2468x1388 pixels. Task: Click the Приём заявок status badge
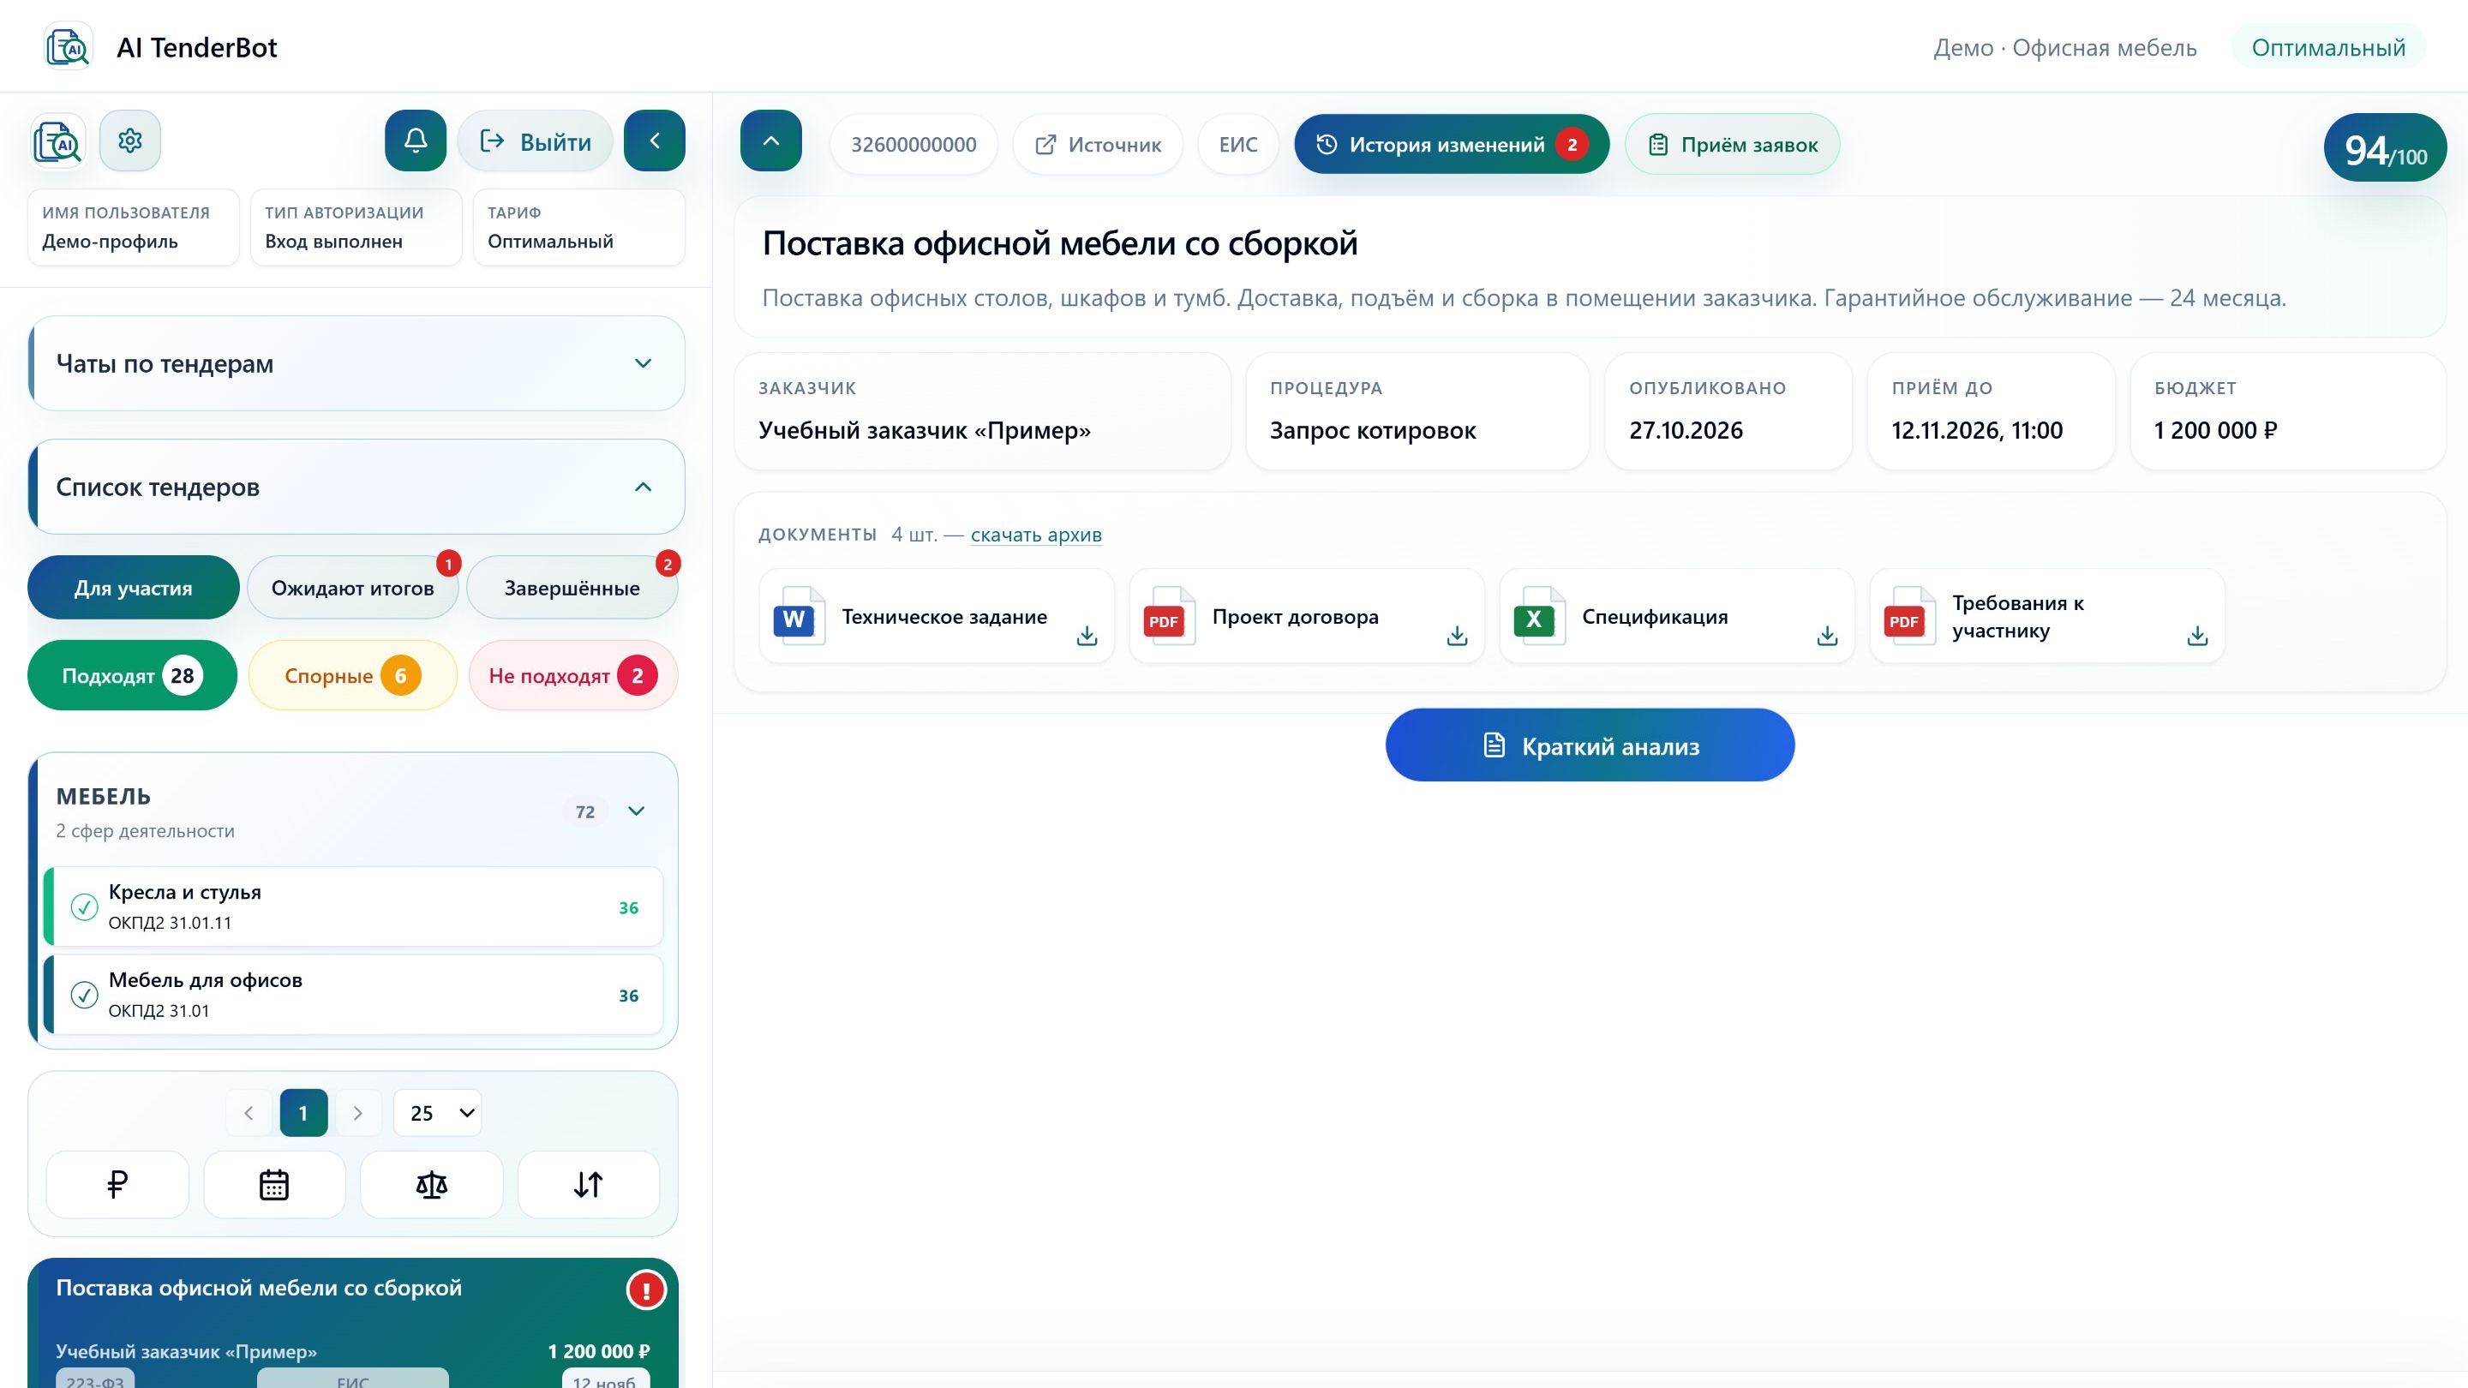click(1732, 144)
